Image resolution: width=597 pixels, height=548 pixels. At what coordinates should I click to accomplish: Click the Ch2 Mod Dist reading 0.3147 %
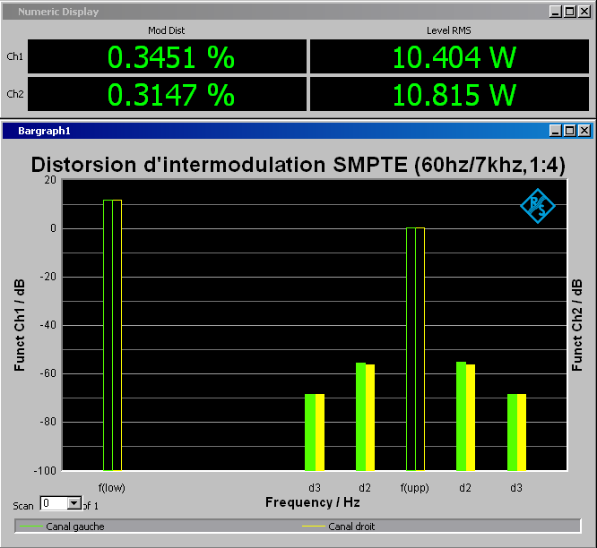pyautogui.click(x=170, y=94)
